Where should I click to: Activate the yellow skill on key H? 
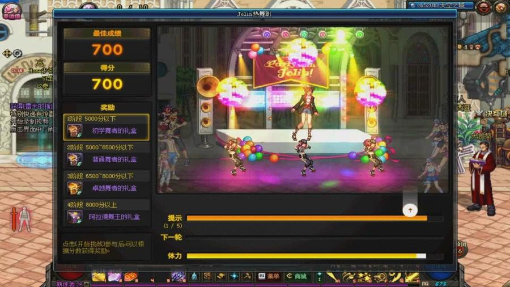coord(412,277)
